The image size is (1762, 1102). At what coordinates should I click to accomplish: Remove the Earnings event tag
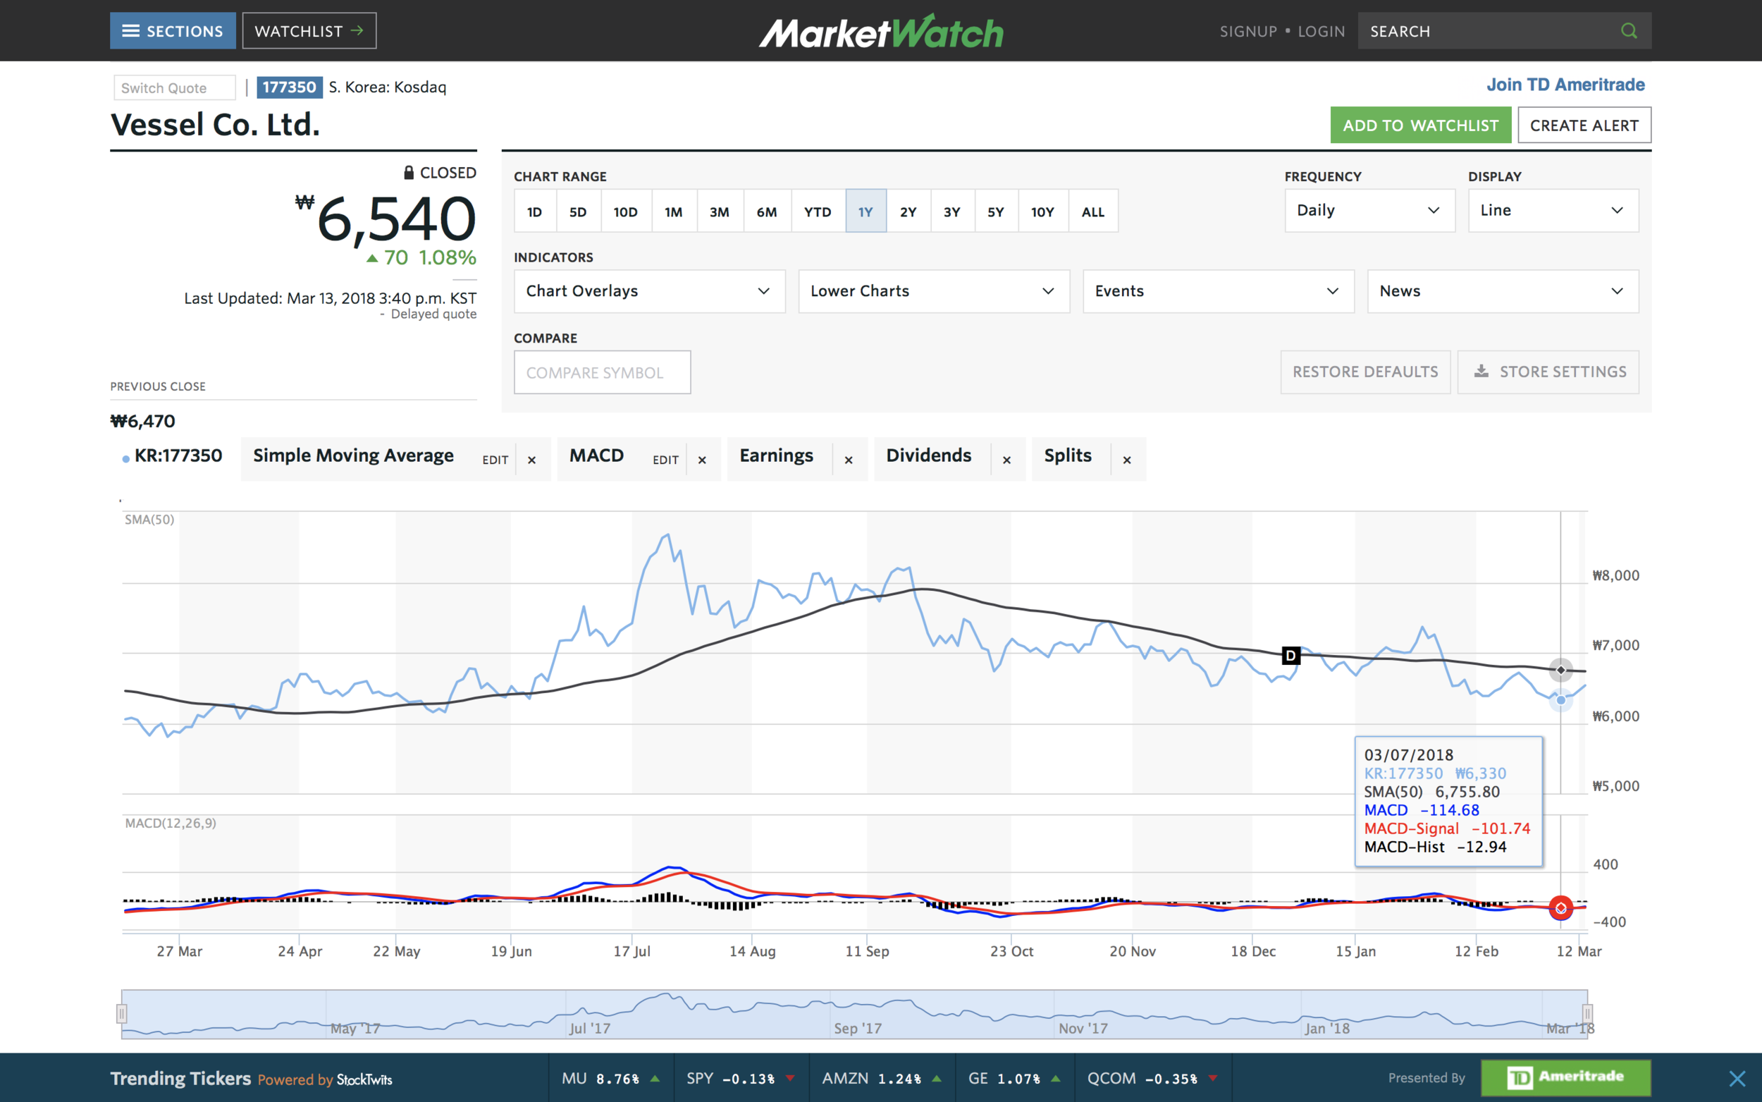[849, 460]
